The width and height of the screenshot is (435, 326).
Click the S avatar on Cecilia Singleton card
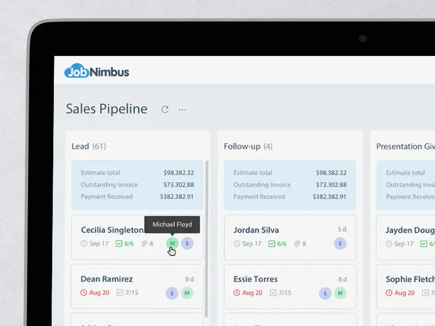point(187,243)
